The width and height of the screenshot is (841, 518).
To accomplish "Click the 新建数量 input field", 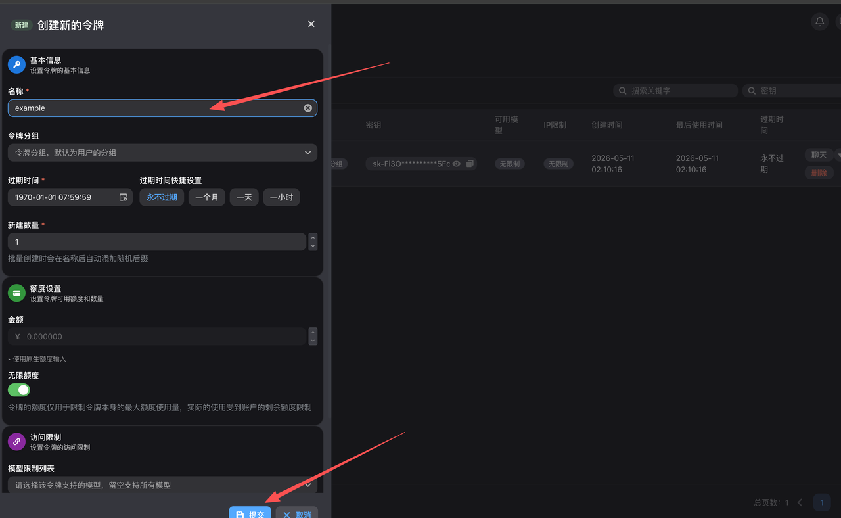I will click(x=156, y=242).
